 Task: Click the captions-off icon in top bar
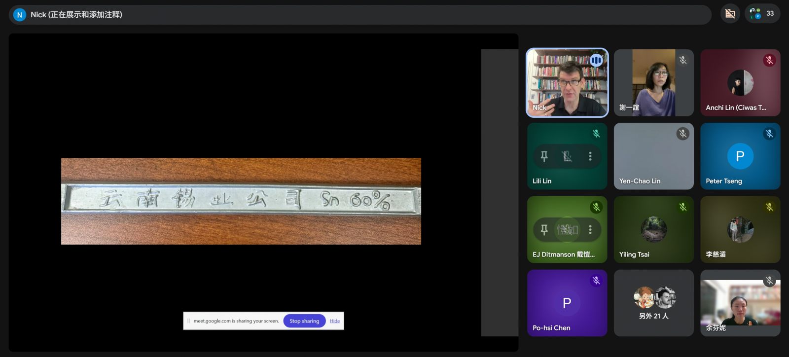tap(730, 14)
